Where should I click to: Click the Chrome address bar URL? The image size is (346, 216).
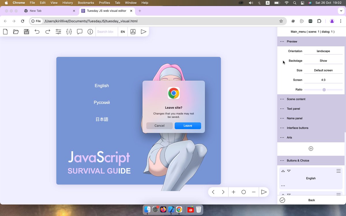point(91,21)
